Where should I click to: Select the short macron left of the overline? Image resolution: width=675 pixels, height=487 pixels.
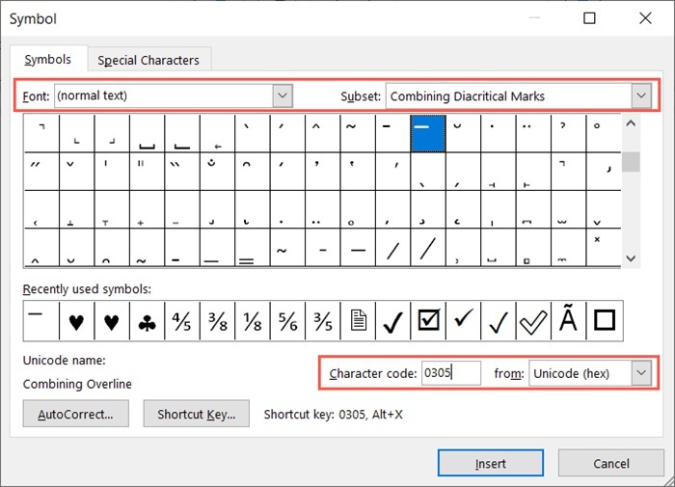pos(392,133)
